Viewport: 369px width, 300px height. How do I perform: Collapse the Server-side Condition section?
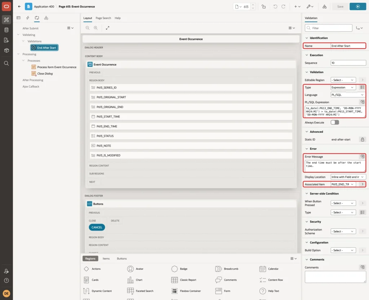[307, 194]
